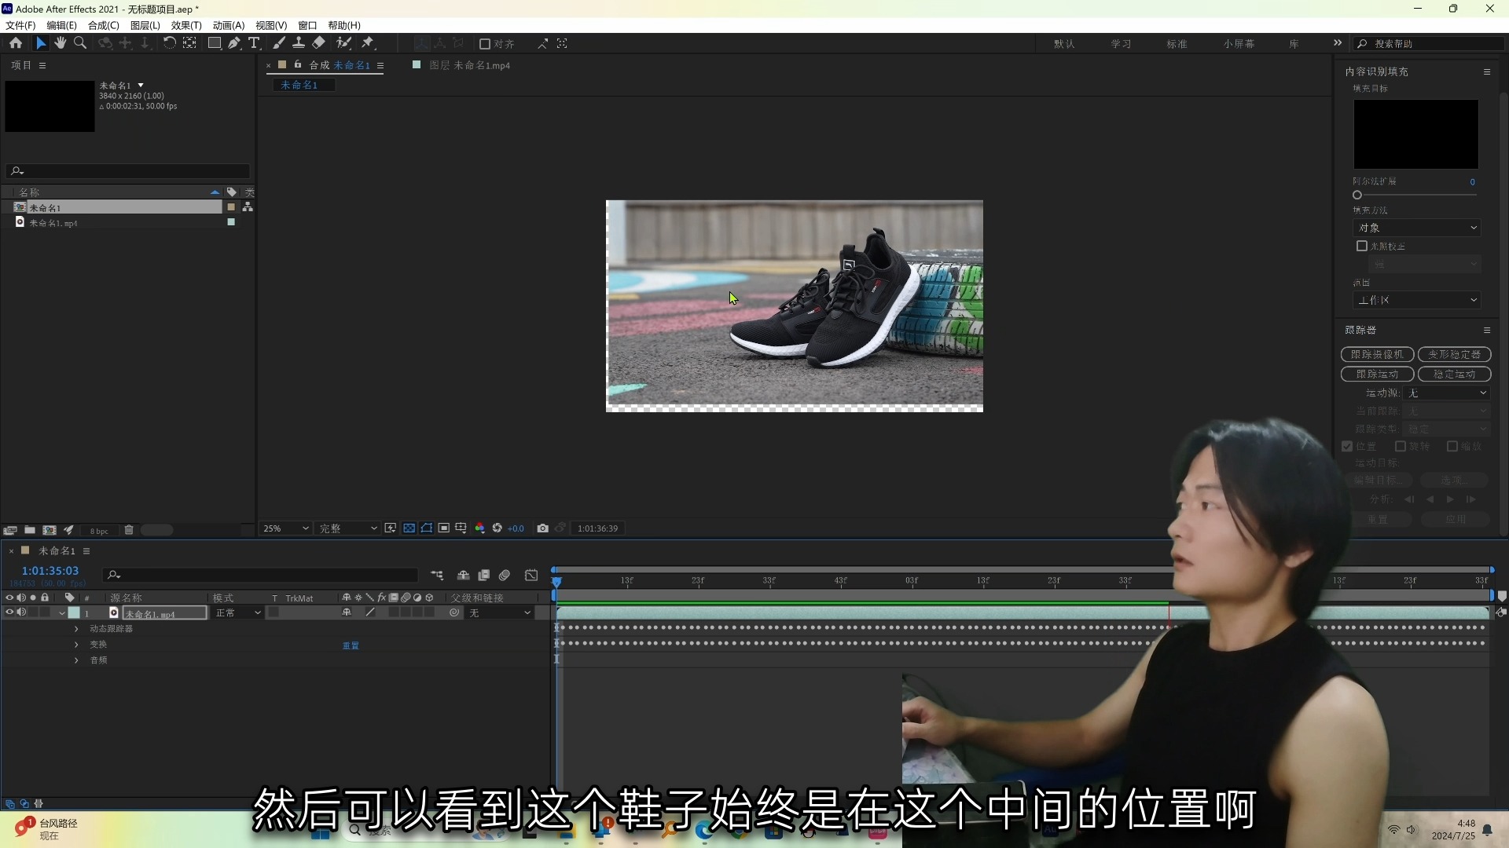This screenshot has width=1509, height=848.
Task: Select the Hand tool
Action: coord(61,43)
